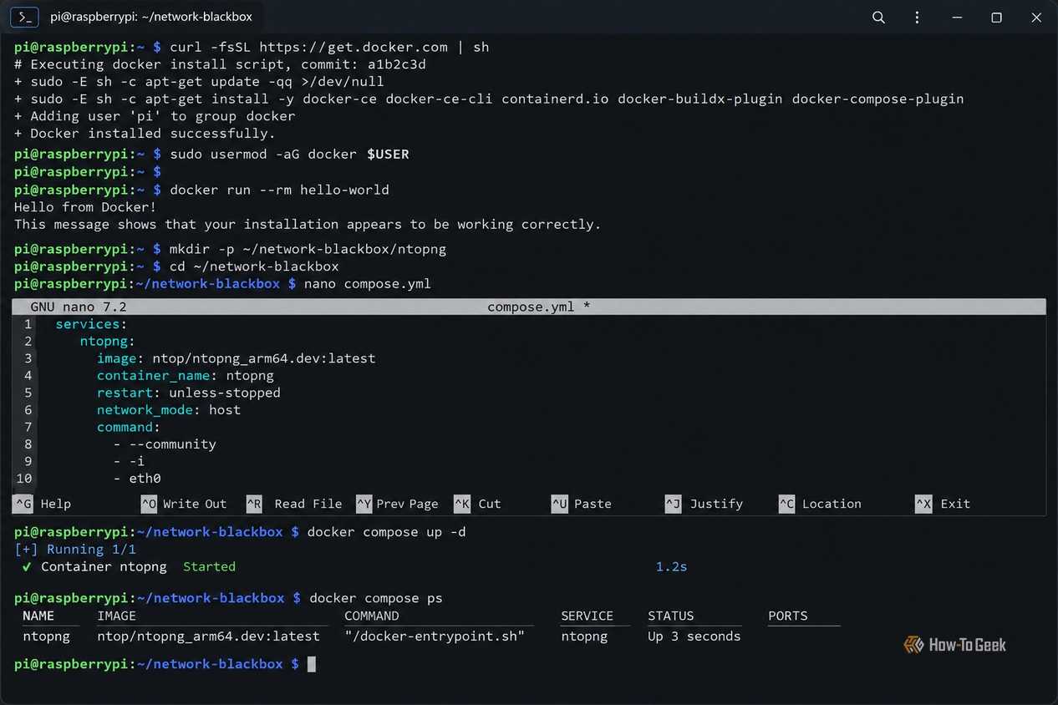Click 'cd ~/network-blackbox' command
This screenshot has width=1058, height=705.
(254, 266)
